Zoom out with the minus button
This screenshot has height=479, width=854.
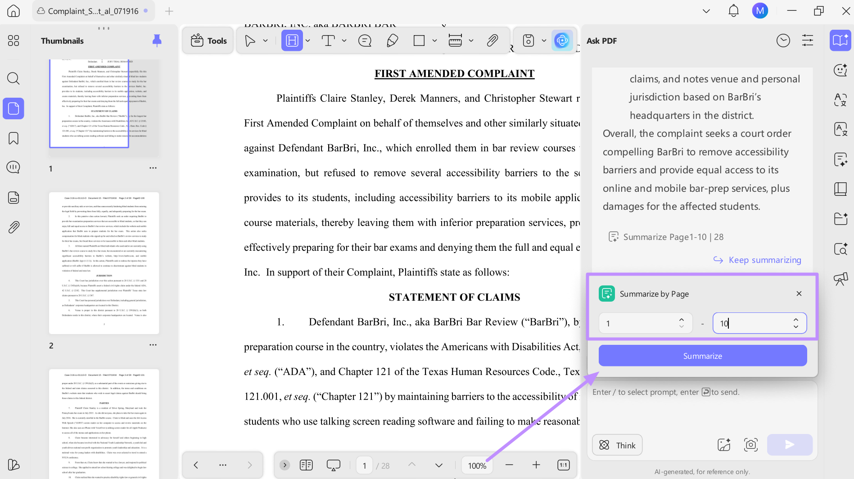509,465
